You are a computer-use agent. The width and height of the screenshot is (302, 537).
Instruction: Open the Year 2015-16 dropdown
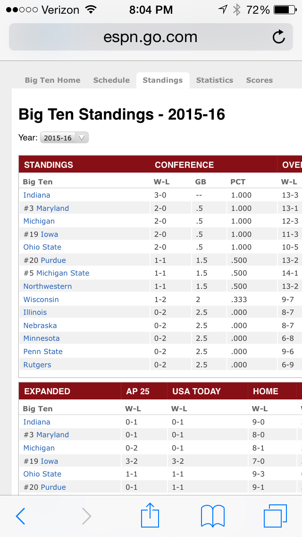(64, 138)
